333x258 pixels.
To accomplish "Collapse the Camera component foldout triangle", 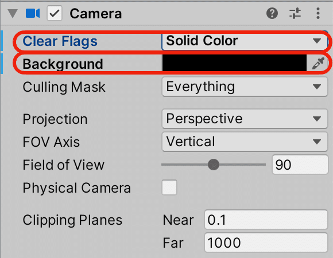I will pyautogui.click(x=13, y=13).
